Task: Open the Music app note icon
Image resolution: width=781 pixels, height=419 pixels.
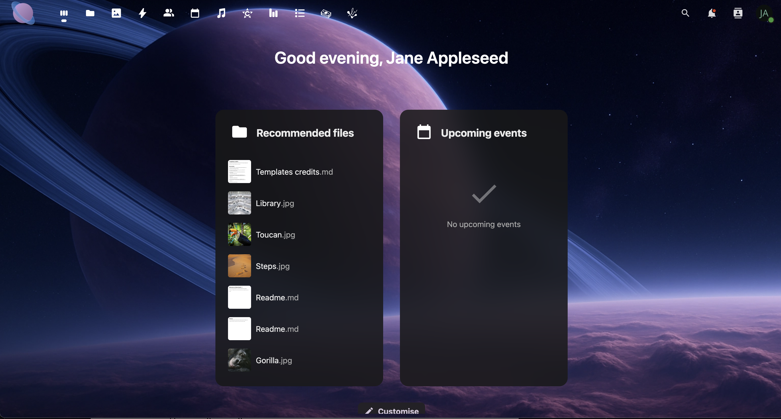Action: 221,13
